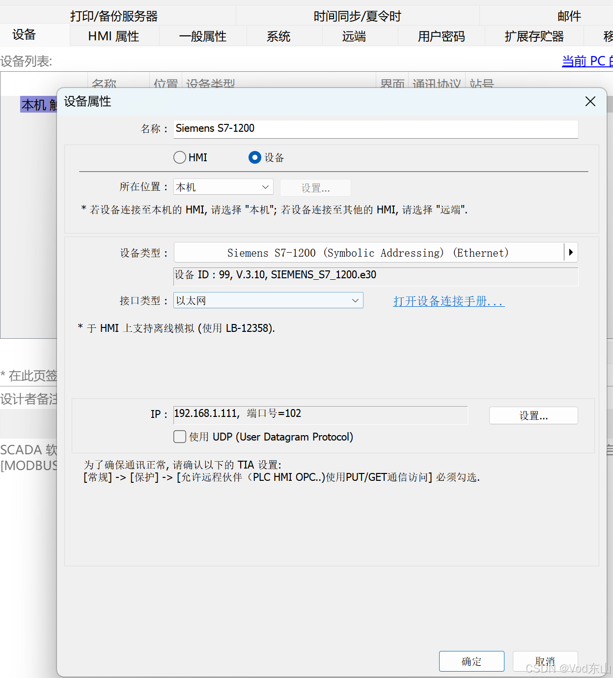The height and width of the screenshot is (678, 613).
Task: Expand device type list arrow
Action: 571,252
